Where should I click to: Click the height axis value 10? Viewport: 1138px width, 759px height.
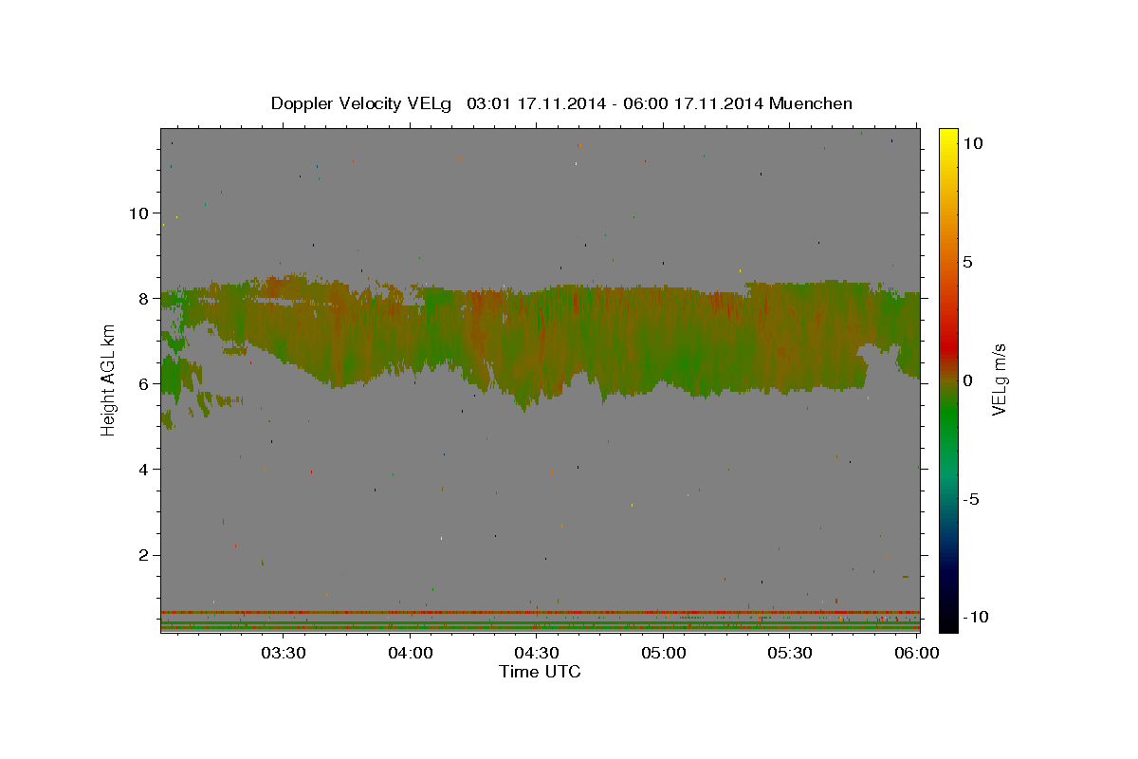[138, 213]
